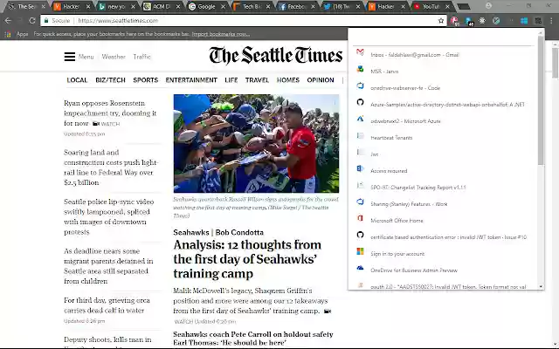Open the certificate based authentication error entry
Screen dimensions: 559x349
tap(443, 236)
